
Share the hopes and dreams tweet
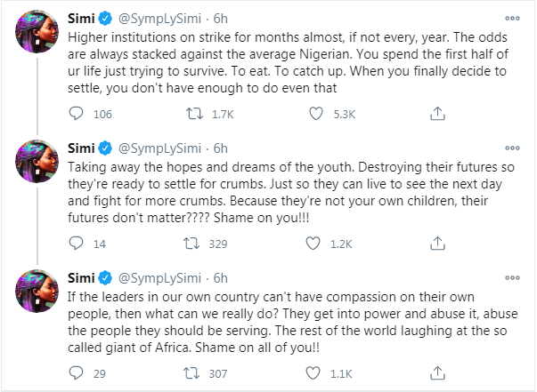pyautogui.click(x=437, y=242)
